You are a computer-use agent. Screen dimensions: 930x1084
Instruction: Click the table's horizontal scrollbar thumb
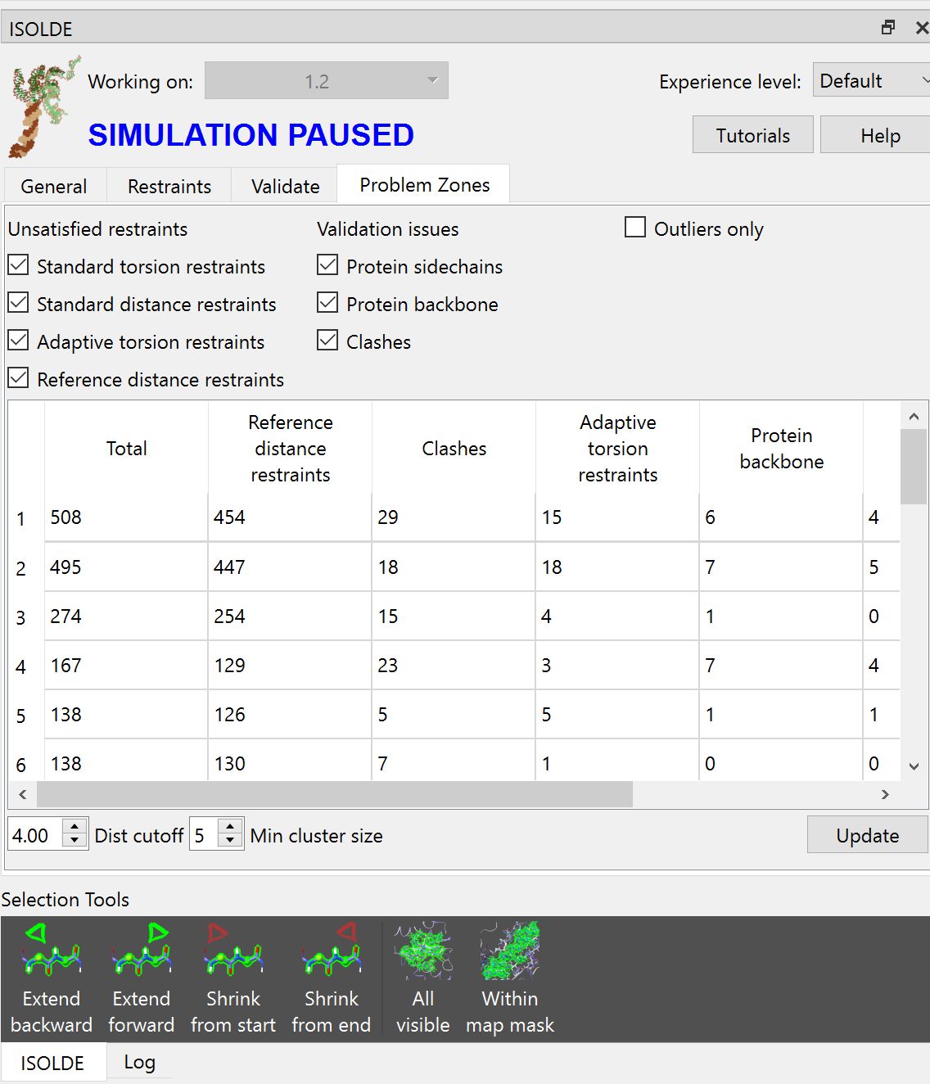tap(335, 794)
